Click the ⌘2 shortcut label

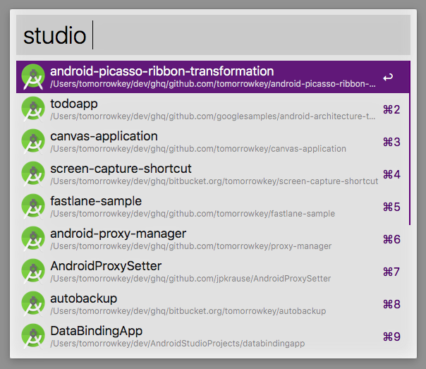[391, 109]
